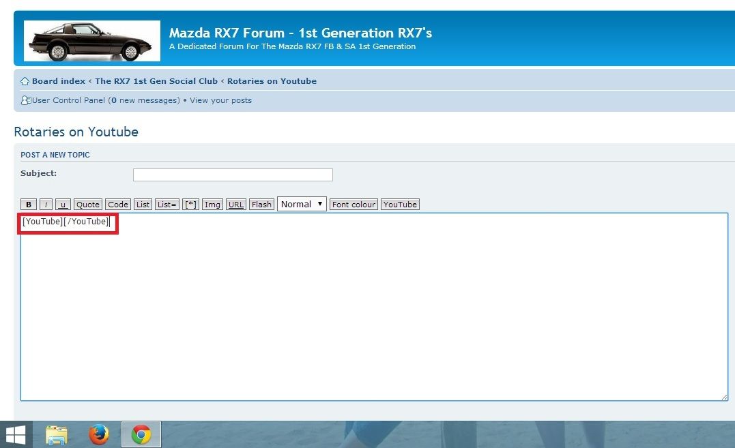
Task: Open the Windows Start button
Action: point(16,434)
